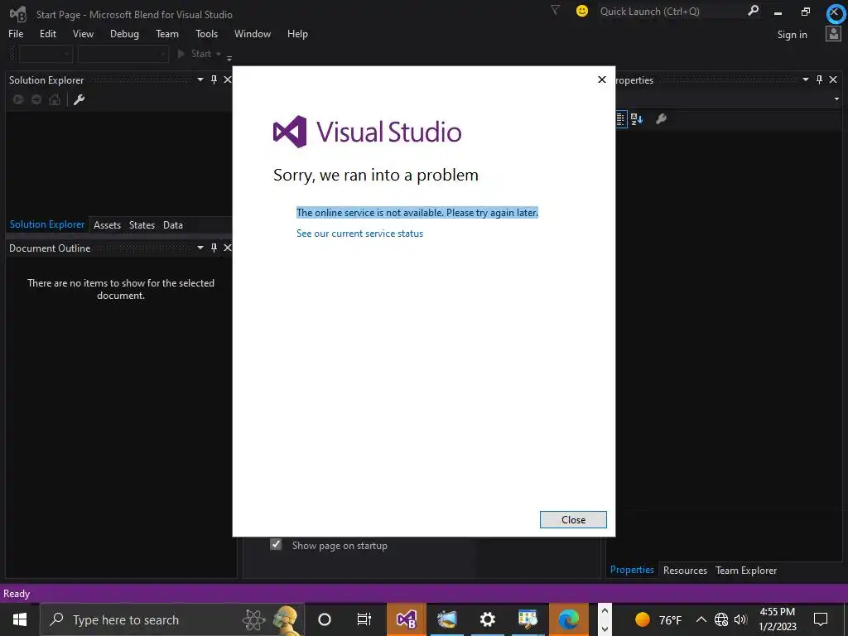Expand the Start button dropdown arrow

(x=219, y=54)
